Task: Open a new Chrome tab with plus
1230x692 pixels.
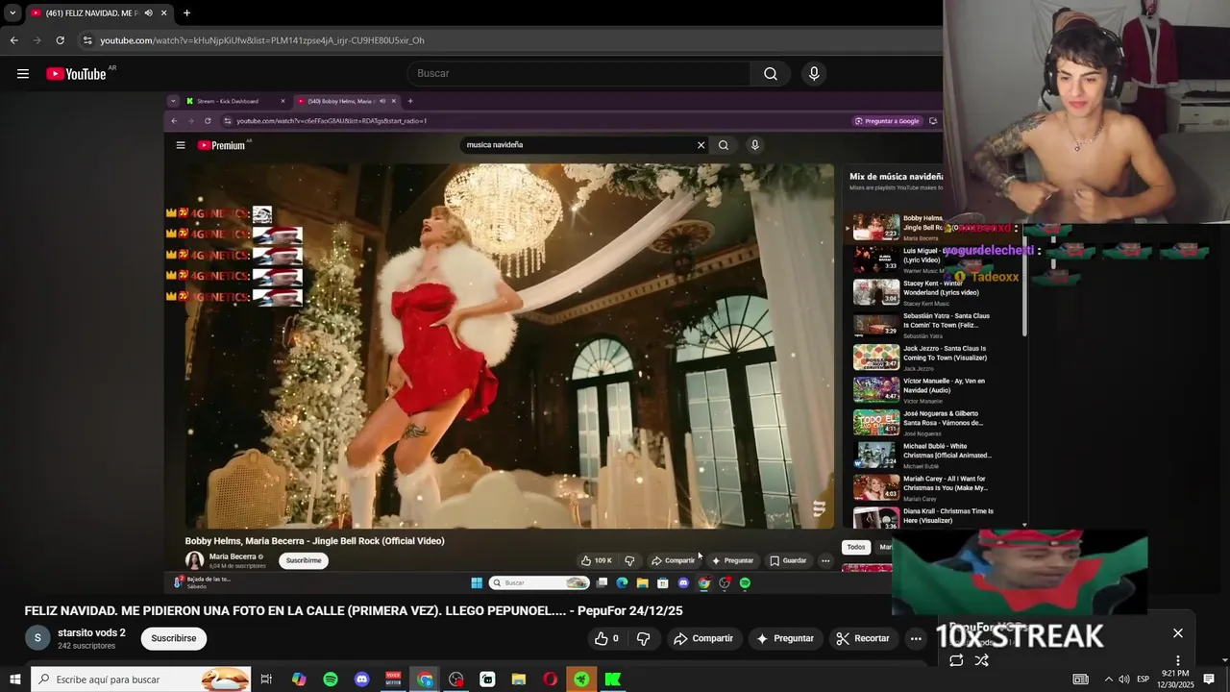Action: 186,13
